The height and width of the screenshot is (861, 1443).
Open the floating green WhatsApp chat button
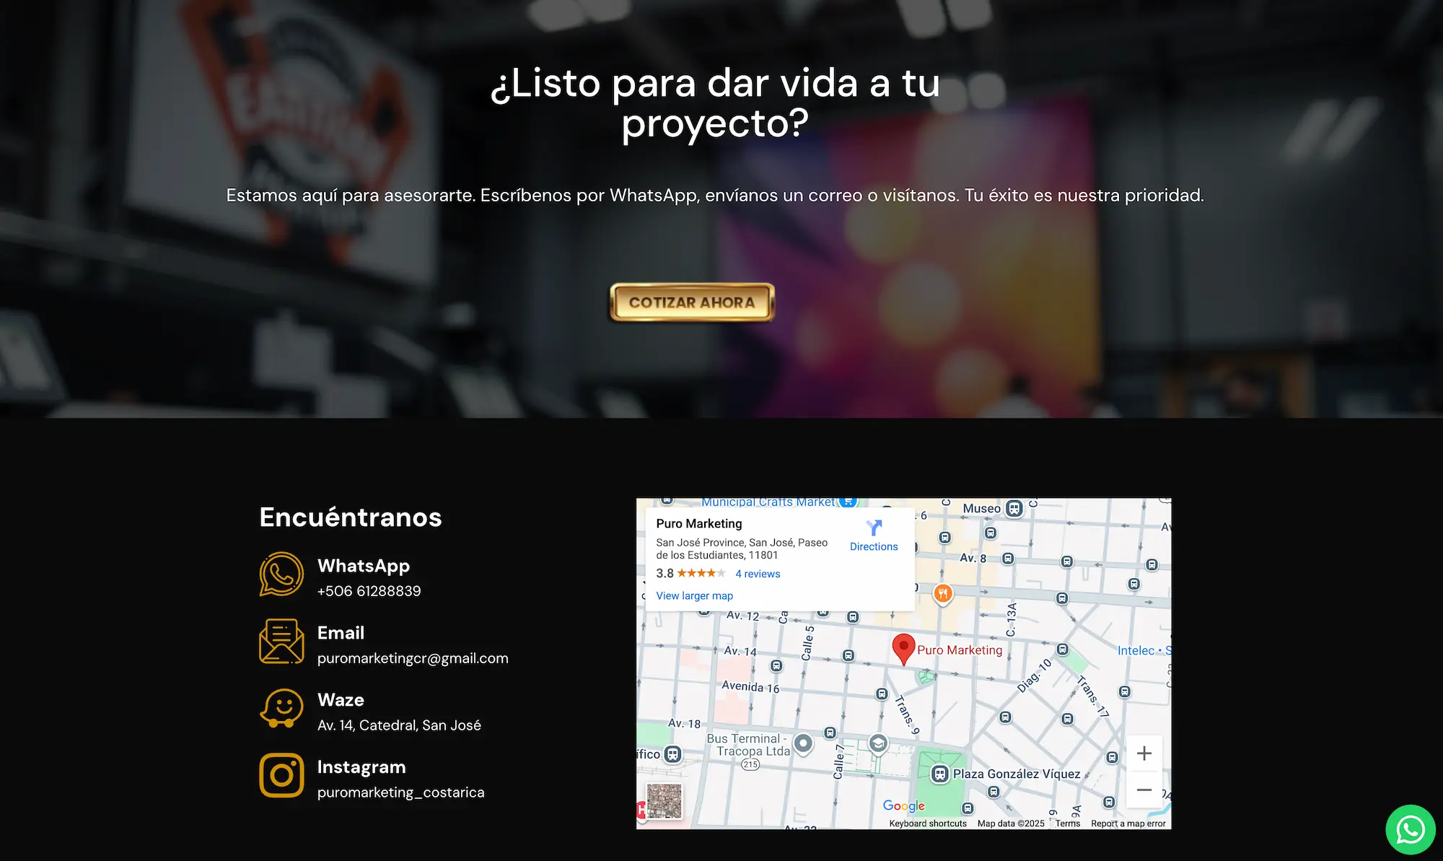coord(1410,829)
